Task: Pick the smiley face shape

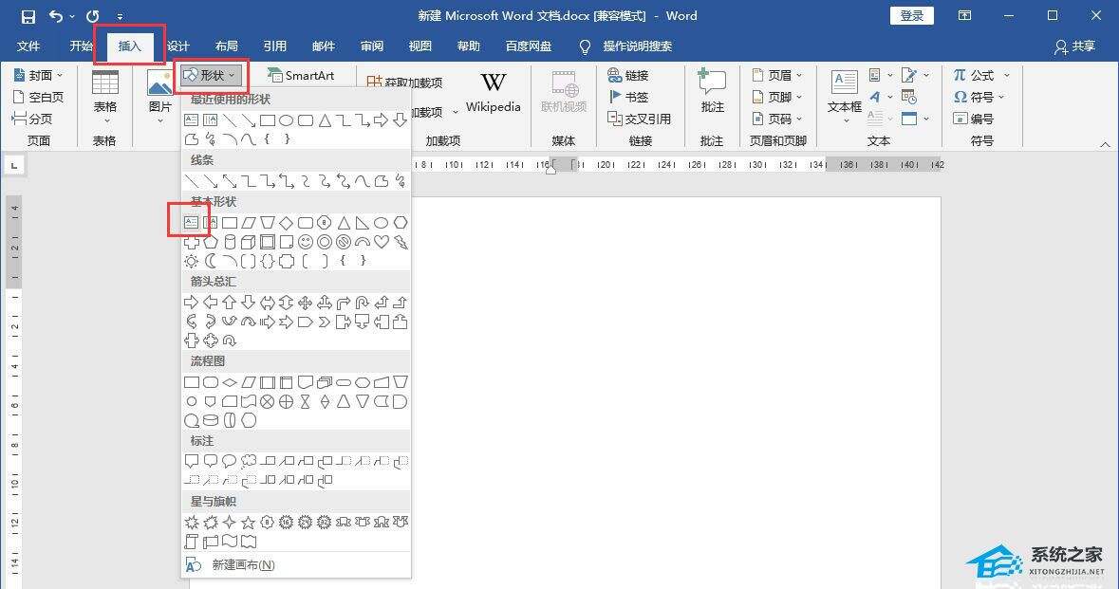Action: pyautogui.click(x=306, y=242)
